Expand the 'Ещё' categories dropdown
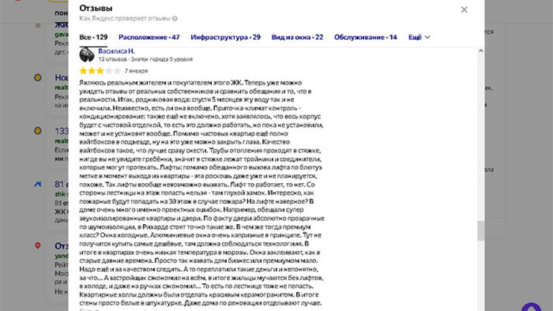 (x=419, y=37)
